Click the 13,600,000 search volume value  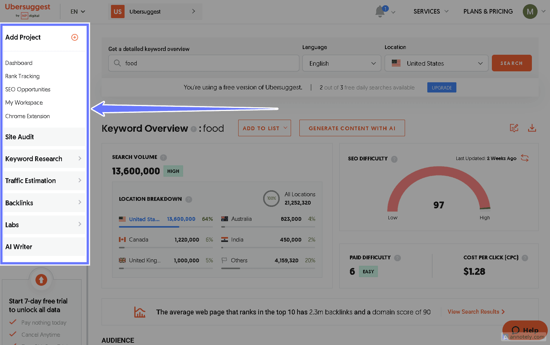136,171
